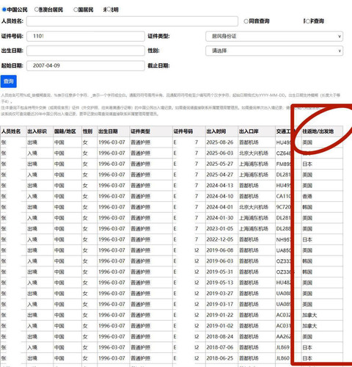Click 普通护照 in the 2025-08-26 row

pos(140,142)
